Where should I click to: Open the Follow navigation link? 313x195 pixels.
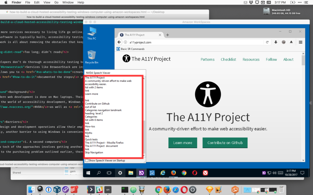[271, 60]
